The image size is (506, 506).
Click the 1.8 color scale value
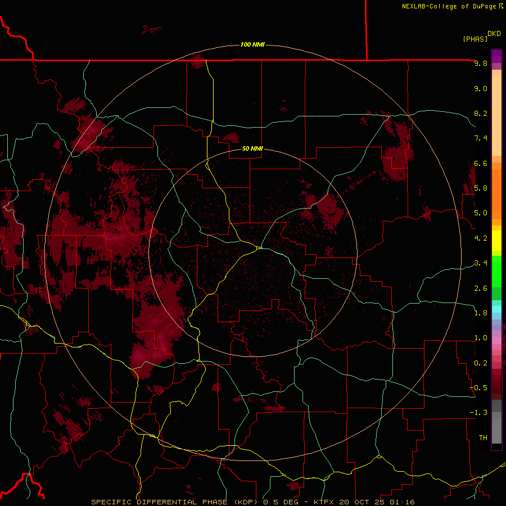[481, 313]
